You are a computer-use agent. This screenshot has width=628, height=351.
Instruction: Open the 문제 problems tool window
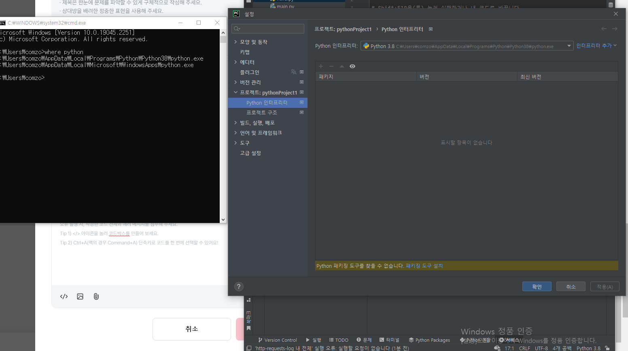[x=364, y=340]
